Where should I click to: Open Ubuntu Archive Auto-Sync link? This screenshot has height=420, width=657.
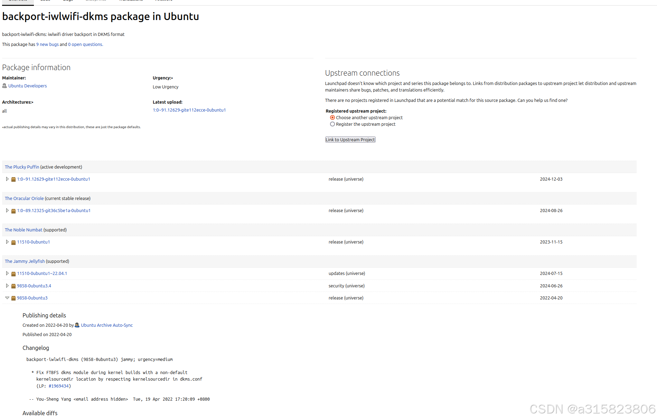pos(107,325)
